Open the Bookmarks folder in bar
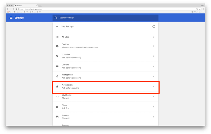211x134 pixels. (18, 12)
